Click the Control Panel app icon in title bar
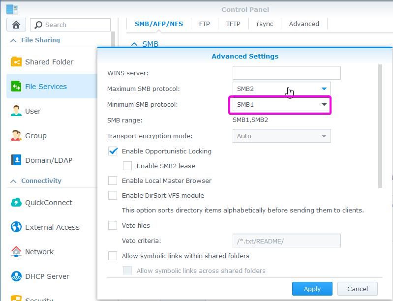 (x=12, y=9)
